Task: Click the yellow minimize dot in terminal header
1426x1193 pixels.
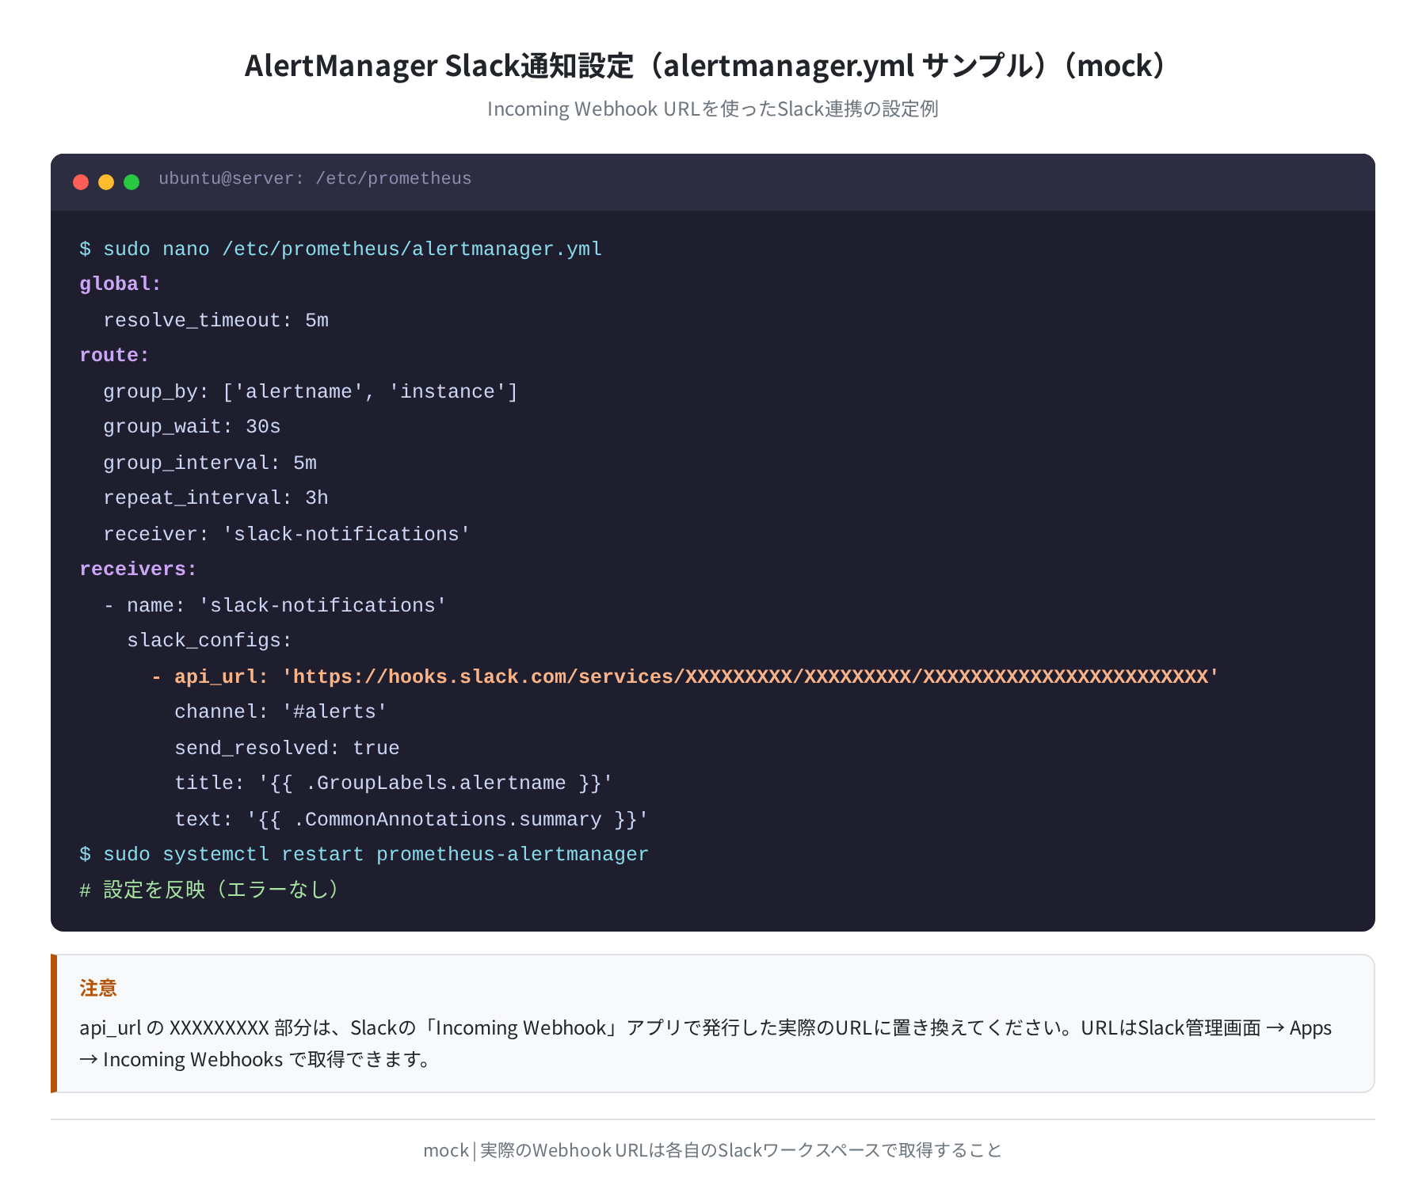Action: 106,182
